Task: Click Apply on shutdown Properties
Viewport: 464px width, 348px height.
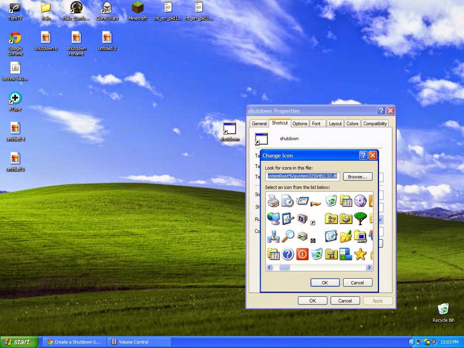Action: tap(378, 300)
